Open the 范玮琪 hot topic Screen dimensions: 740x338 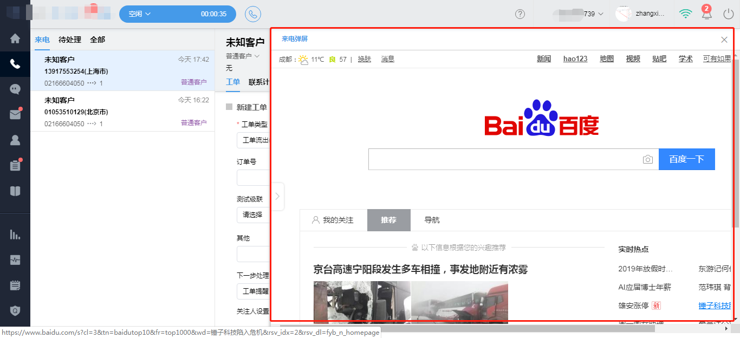(x=715, y=287)
